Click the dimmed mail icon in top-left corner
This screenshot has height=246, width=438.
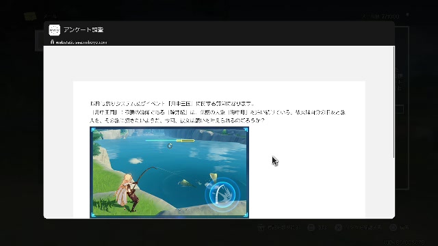point(30,16)
